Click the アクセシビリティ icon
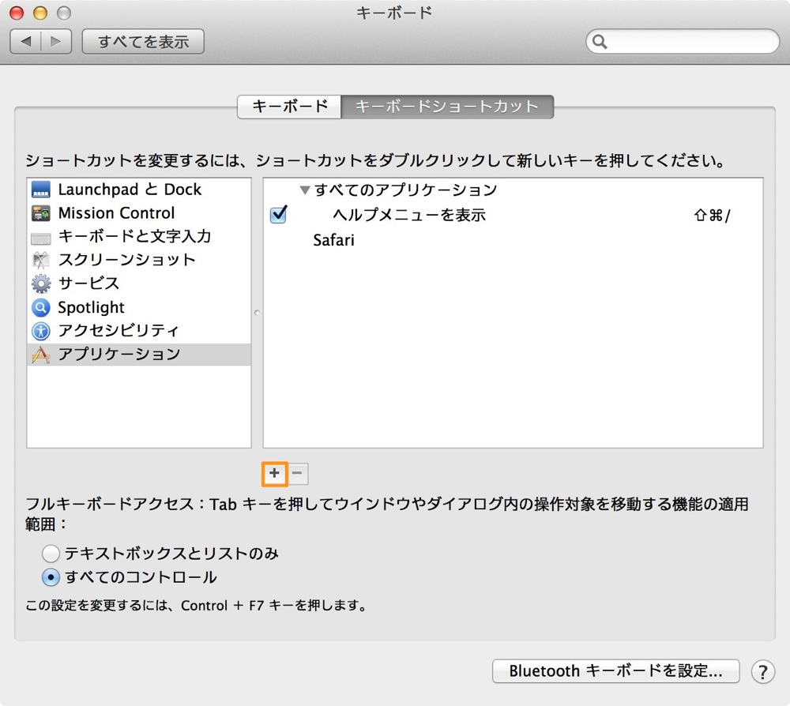 [x=41, y=331]
